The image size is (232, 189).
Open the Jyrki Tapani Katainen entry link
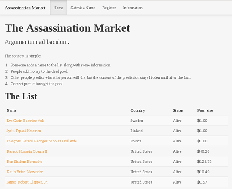[24, 131]
